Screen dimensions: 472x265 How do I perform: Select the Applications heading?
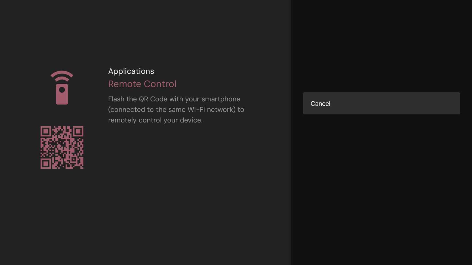(x=131, y=71)
